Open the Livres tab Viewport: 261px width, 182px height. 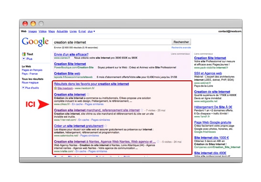73,31
